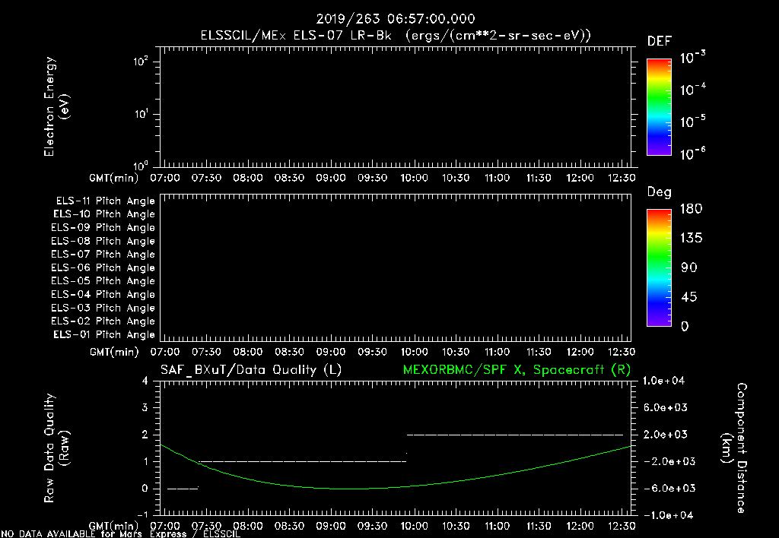This screenshot has height=538, width=779.
Task: Click the 0 degree scale value
Action: click(685, 326)
